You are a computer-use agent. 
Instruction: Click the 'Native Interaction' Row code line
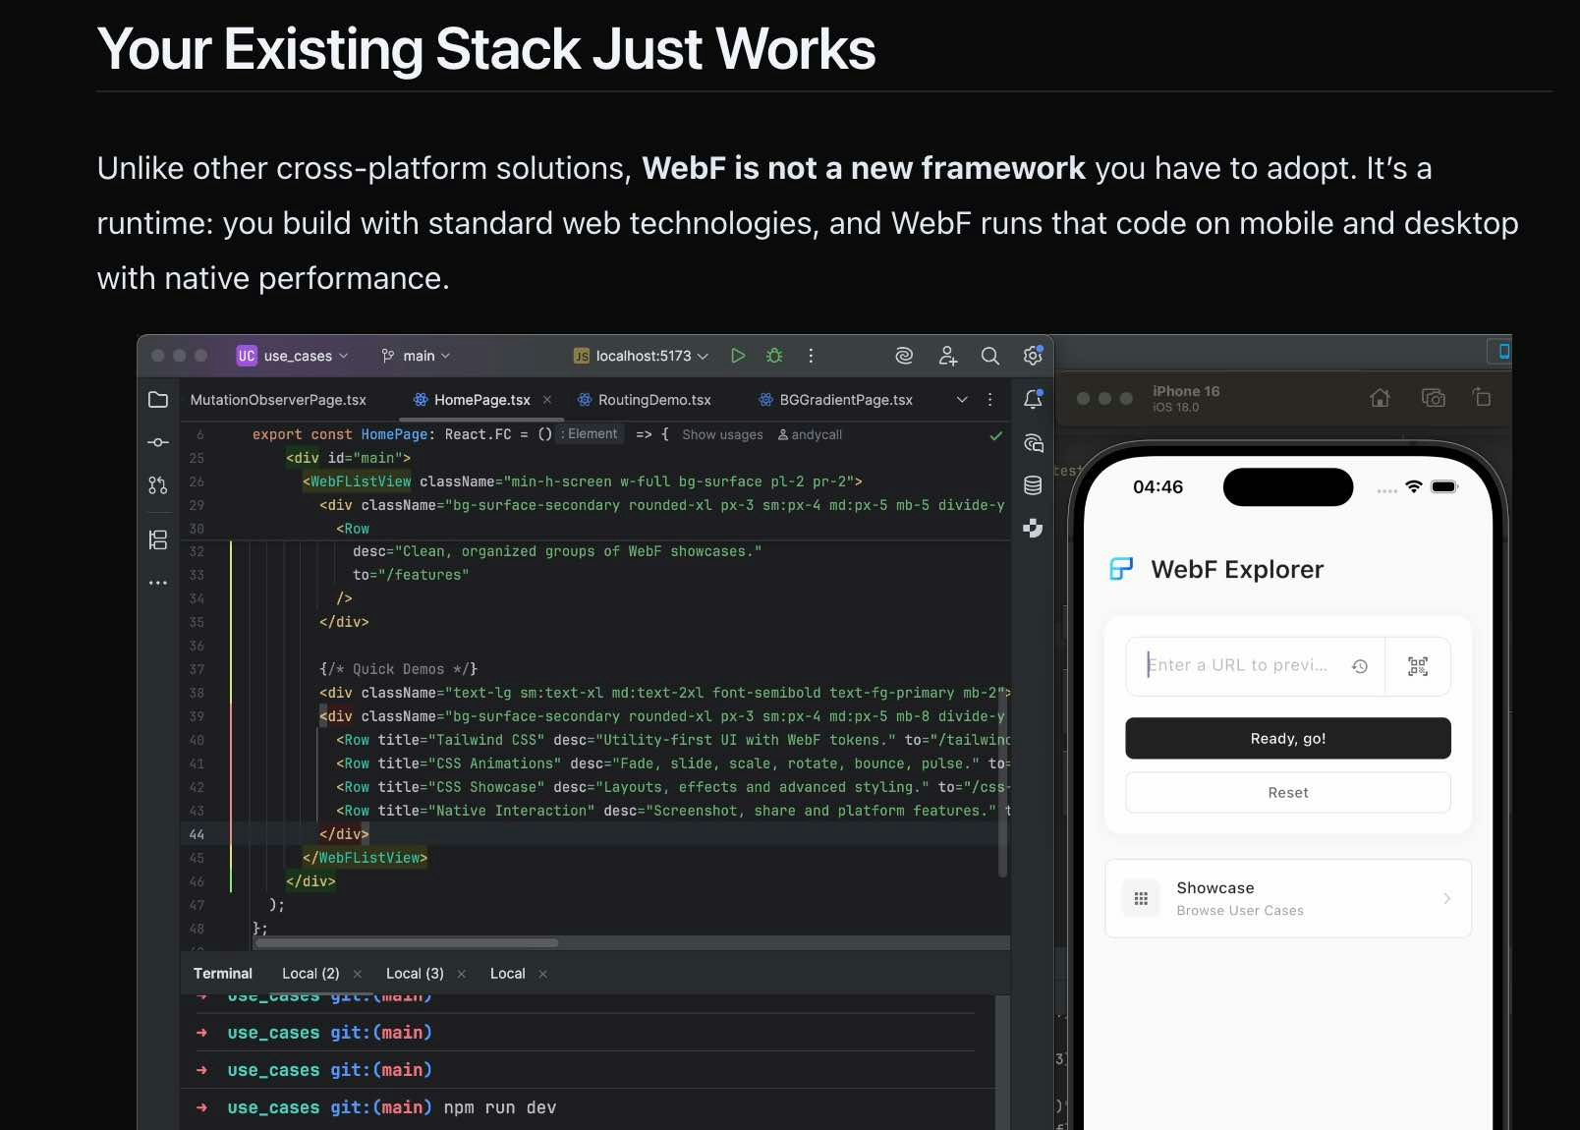(673, 811)
